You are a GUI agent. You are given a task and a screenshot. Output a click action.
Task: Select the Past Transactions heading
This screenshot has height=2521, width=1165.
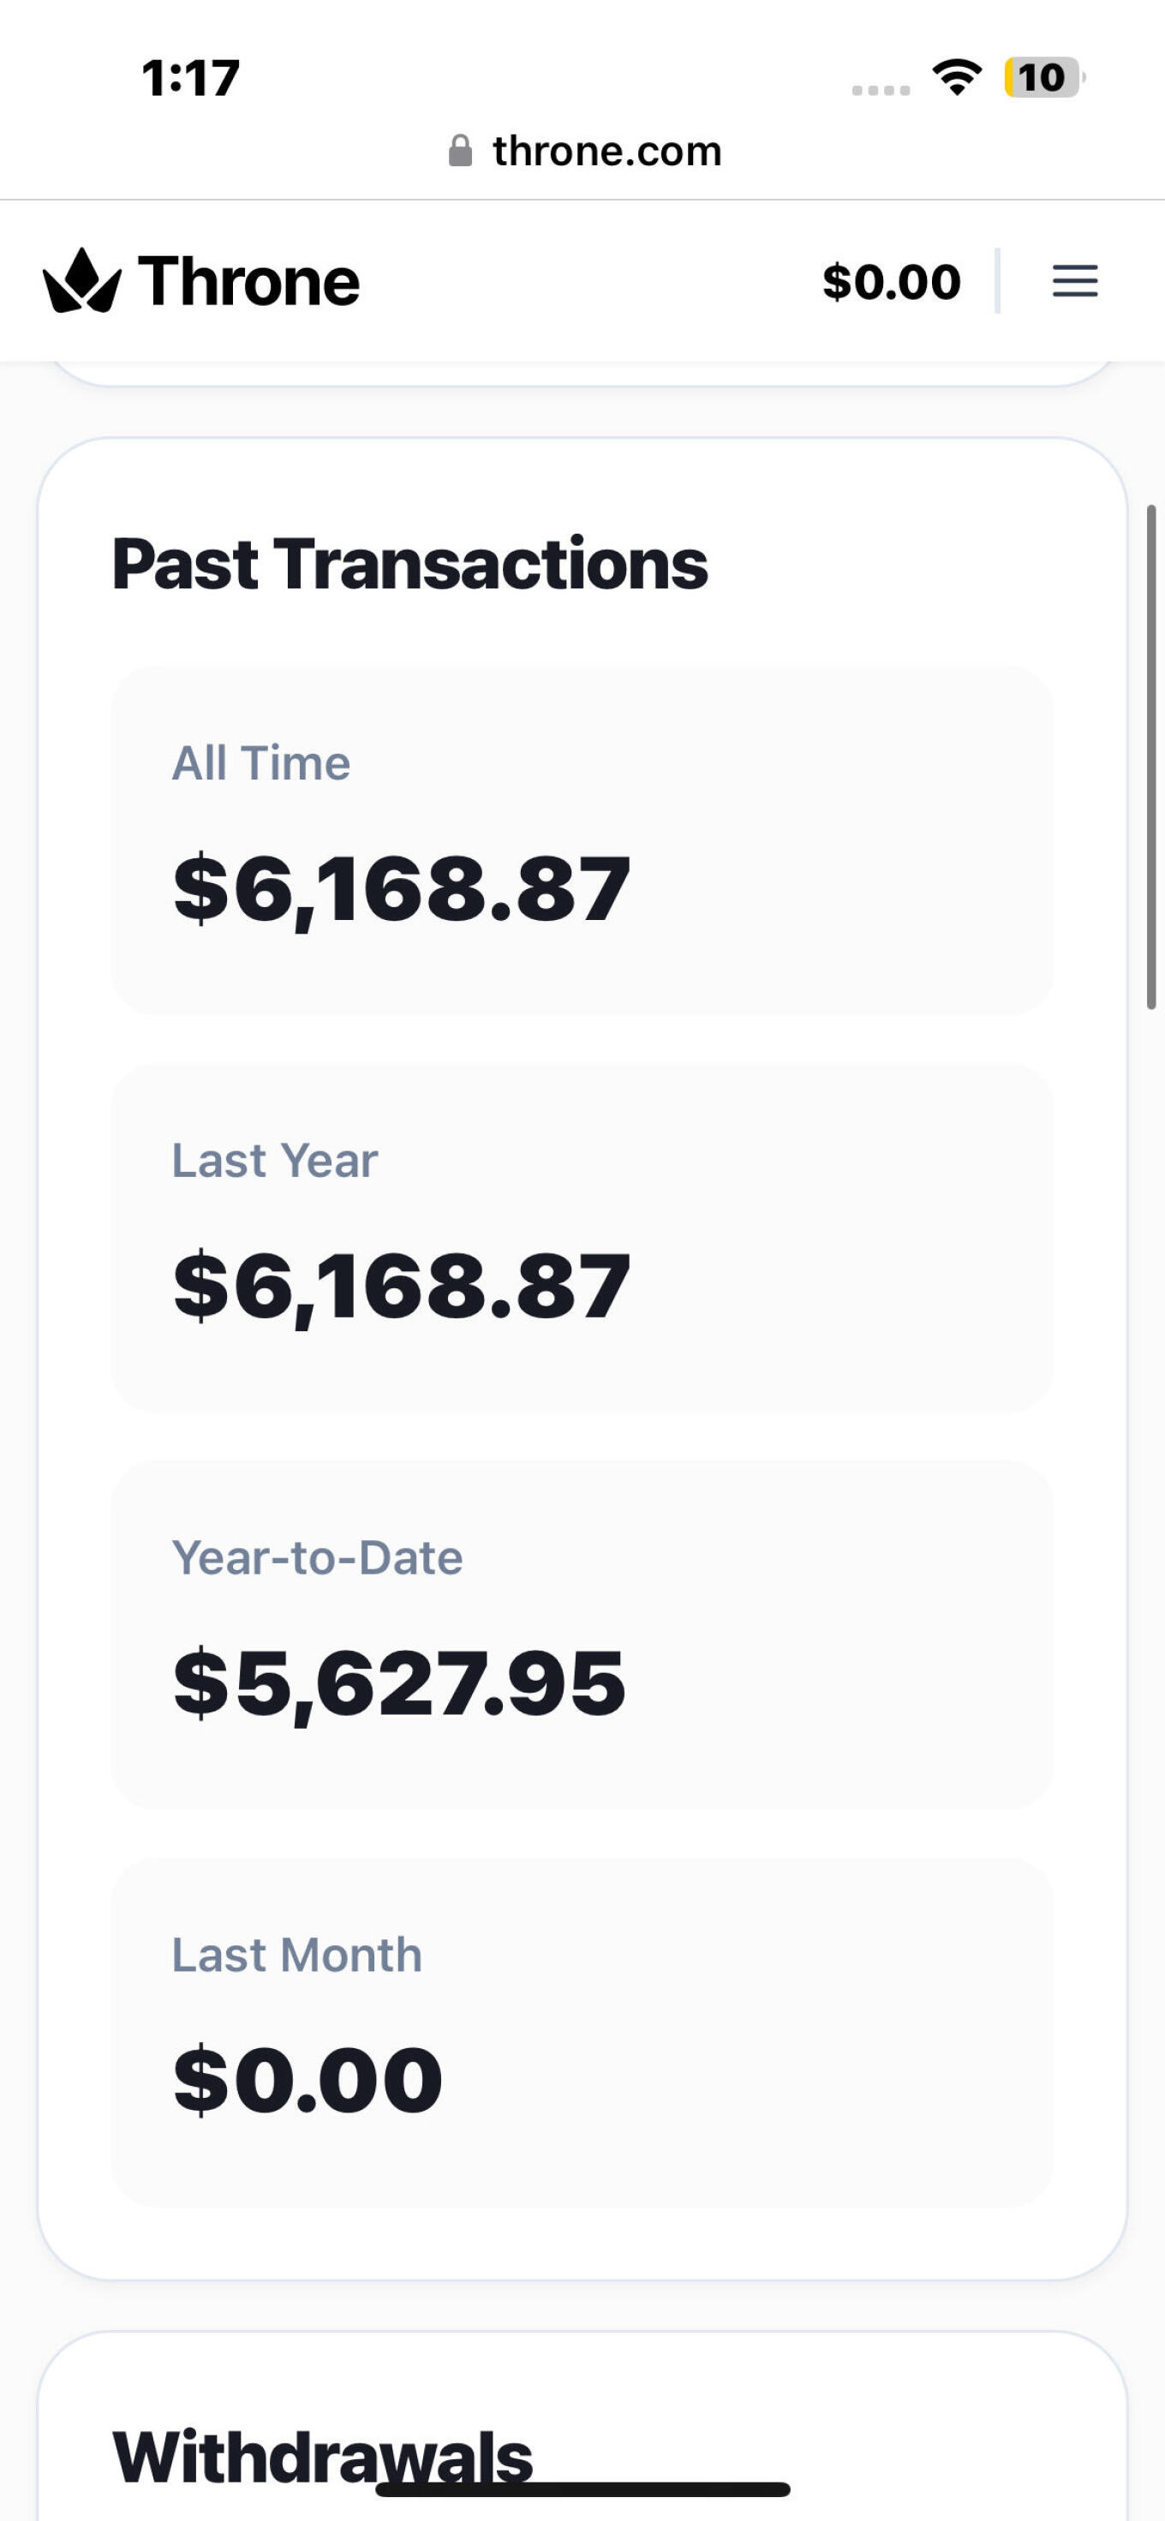(x=409, y=565)
